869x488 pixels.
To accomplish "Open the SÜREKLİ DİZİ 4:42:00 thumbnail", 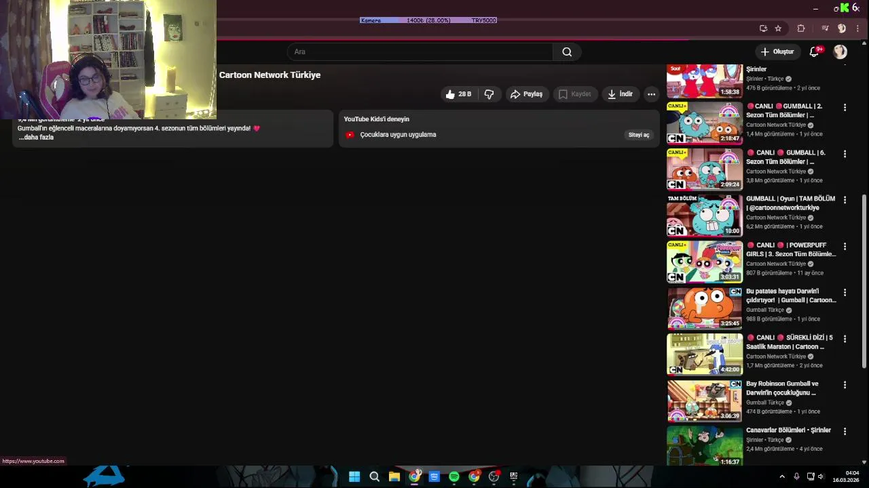I will point(705,354).
